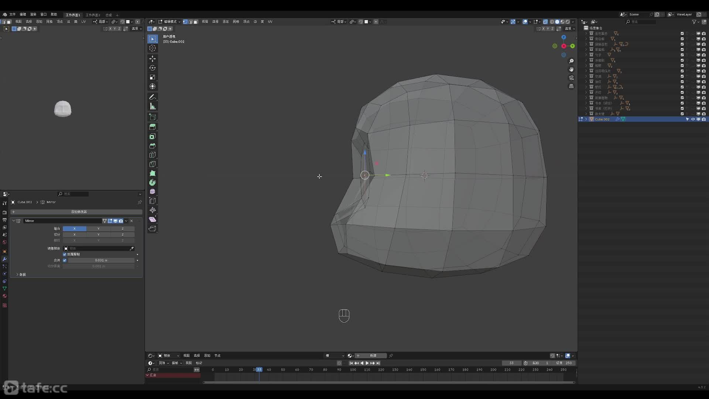Select the Measure tool icon
Viewport: 709px width, 399px height.
coord(153,106)
